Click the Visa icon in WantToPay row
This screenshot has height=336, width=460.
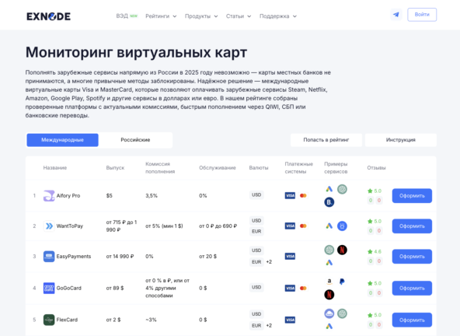coord(290,226)
